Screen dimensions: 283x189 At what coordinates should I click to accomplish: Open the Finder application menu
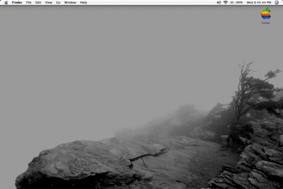17,2
